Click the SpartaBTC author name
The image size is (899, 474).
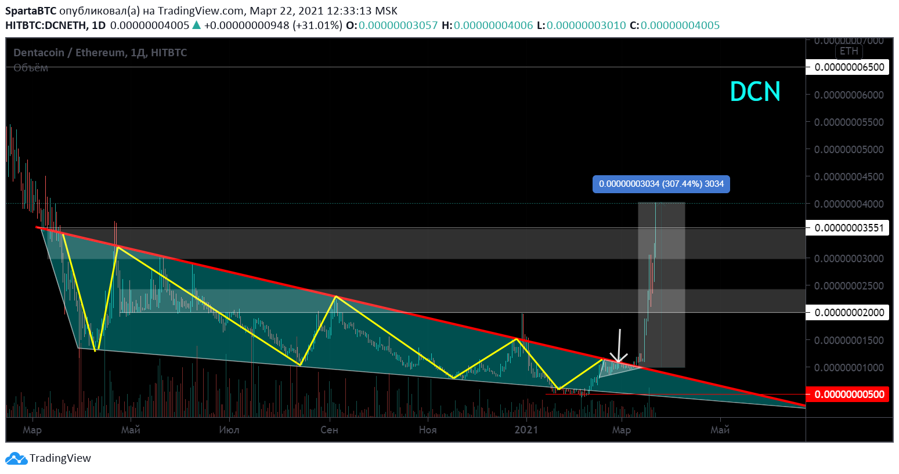31,11
